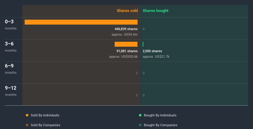Image resolution: width=253 pixels, height=129 pixels.
Task: Click the orange Sold By Individuals legend dot
Action: (x=27, y=115)
